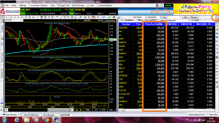Viewport: 219px width, 123px height.
Task: Click the Remove button
Action: [x=194, y=17]
